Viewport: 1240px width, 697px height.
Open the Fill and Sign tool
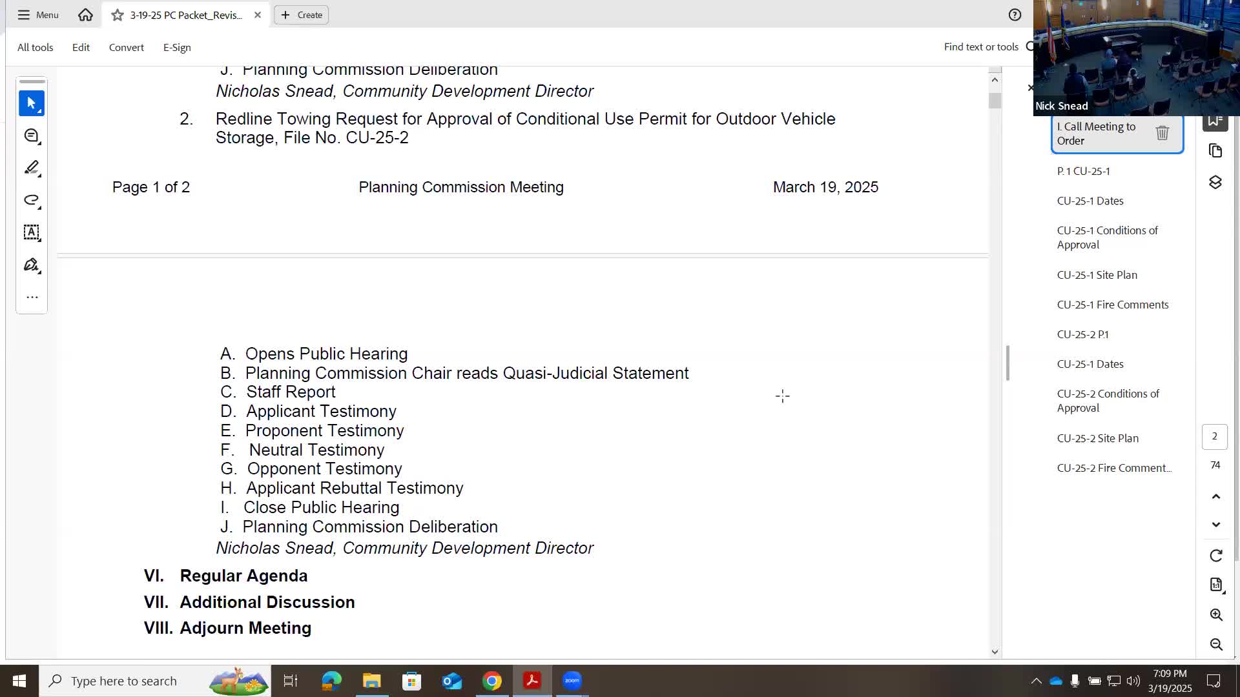[31, 265]
